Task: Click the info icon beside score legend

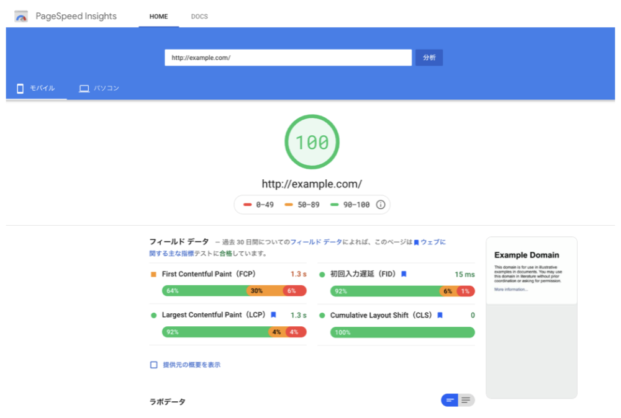Action: [x=380, y=205]
